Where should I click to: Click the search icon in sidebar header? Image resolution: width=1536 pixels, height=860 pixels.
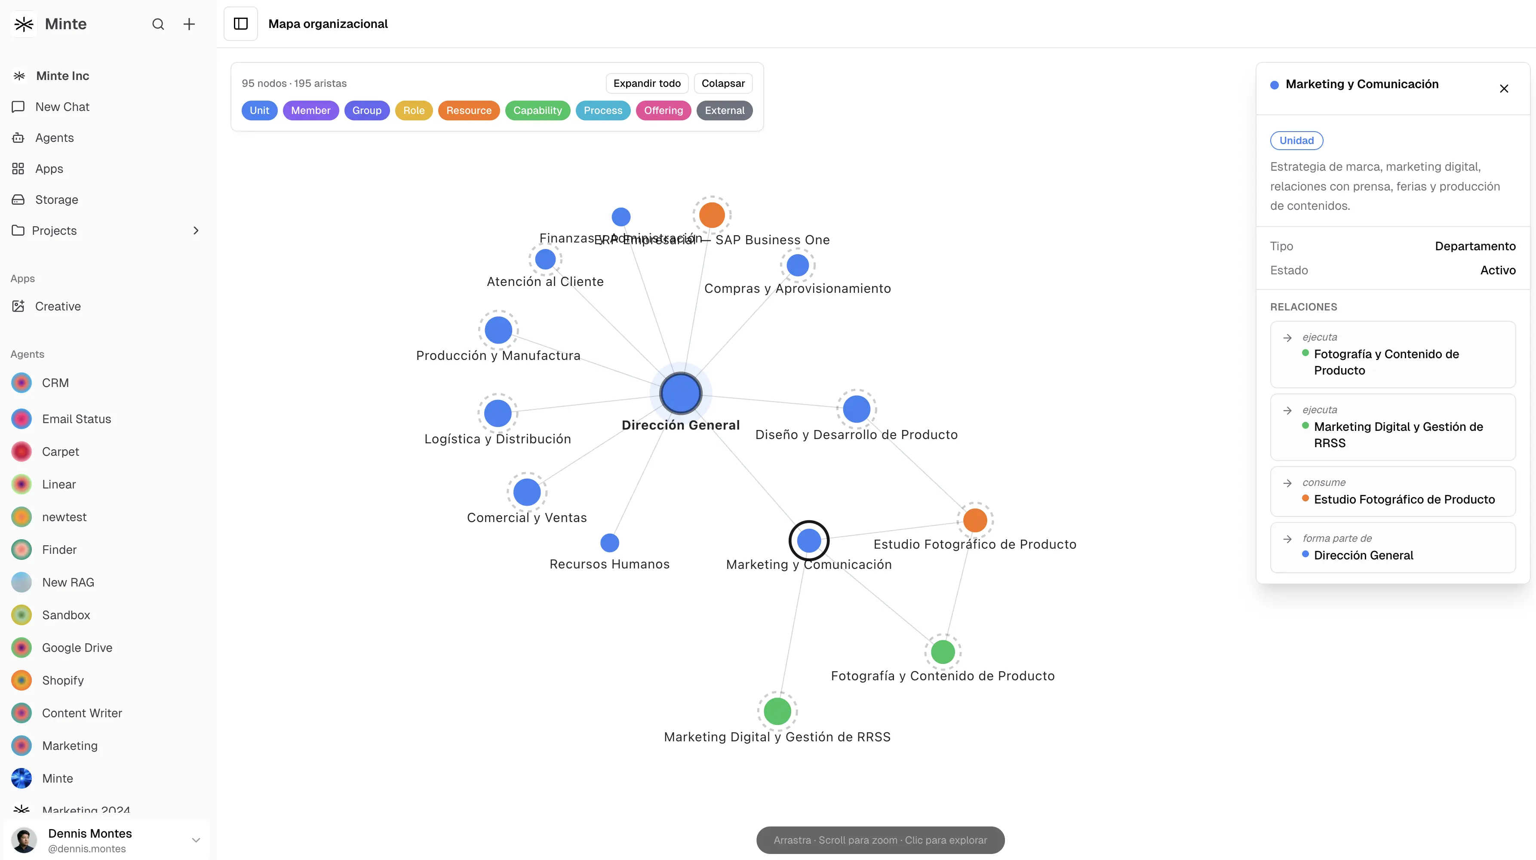tap(158, 24)
